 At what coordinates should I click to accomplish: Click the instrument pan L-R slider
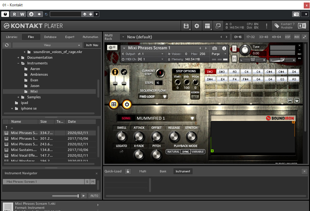point(253,60)
